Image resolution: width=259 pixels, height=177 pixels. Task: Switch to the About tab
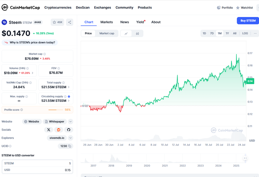click(156, 22)
